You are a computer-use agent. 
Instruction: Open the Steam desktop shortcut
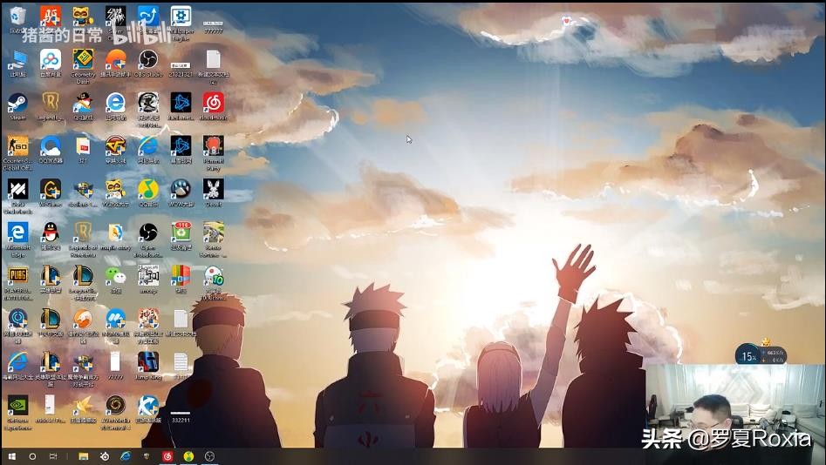coord(17,103)
